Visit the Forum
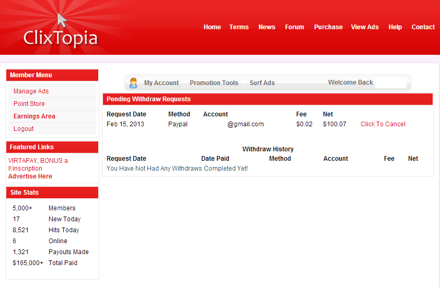Screen dimensions: 440x287 (x=294, y=27)
